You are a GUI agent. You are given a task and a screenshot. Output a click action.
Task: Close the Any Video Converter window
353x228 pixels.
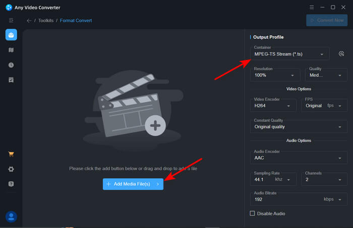(343, 8)
